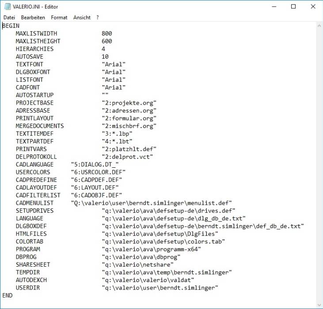
Task: Click the AUTOSAVE value 10
Action: point(105,57)
